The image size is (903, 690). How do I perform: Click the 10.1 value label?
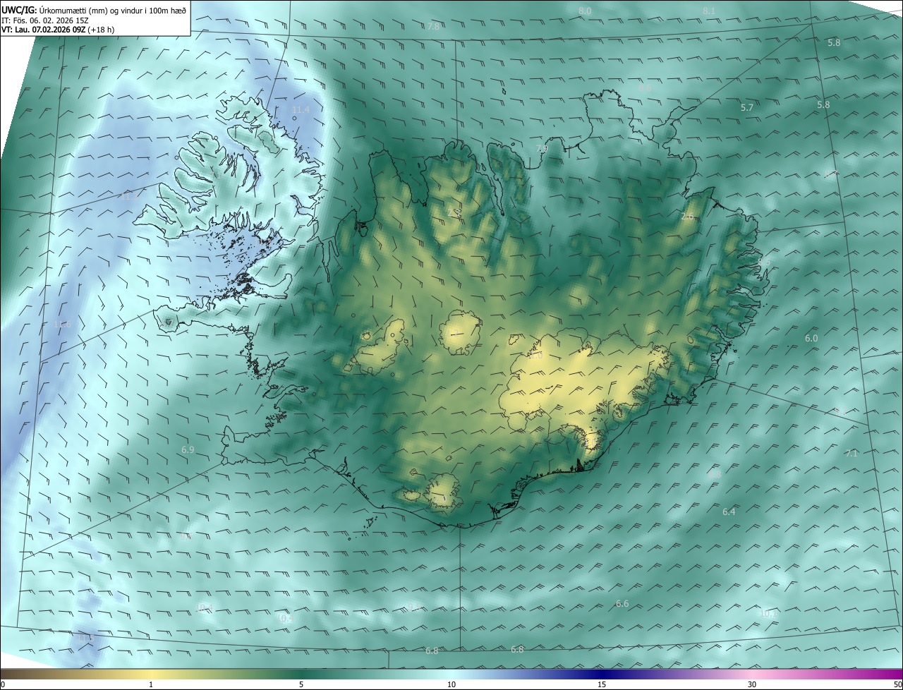click(x=768, y=614)
